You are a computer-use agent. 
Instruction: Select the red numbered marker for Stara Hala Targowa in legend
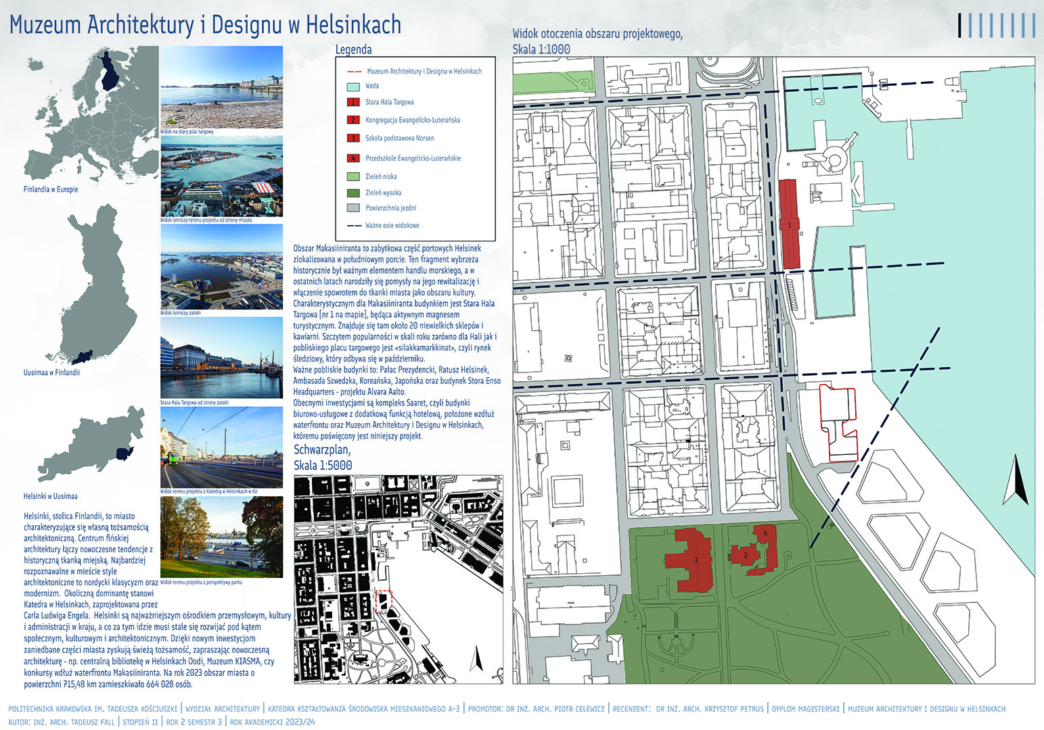[353, 102]
